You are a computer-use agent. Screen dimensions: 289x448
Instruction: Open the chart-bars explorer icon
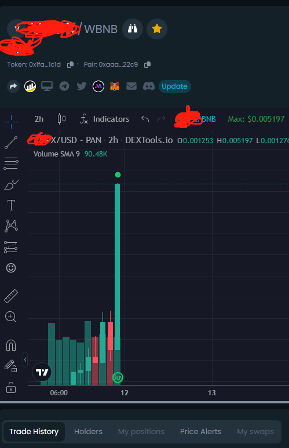(30, 86)
